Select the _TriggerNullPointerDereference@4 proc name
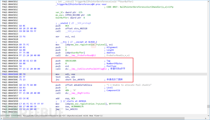 click(x=75, y=4)
